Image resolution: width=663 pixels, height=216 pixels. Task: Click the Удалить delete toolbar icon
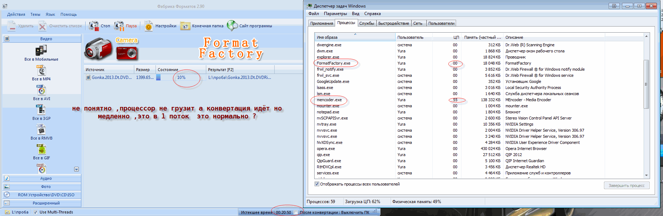(12, 26)
